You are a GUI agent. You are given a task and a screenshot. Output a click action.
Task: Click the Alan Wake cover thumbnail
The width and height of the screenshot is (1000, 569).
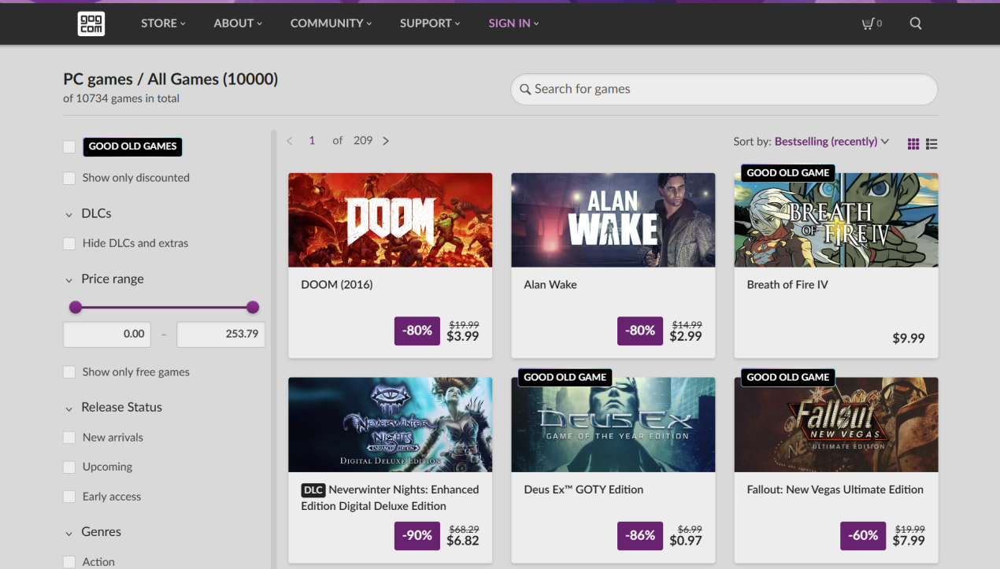[x=613, y=220]
